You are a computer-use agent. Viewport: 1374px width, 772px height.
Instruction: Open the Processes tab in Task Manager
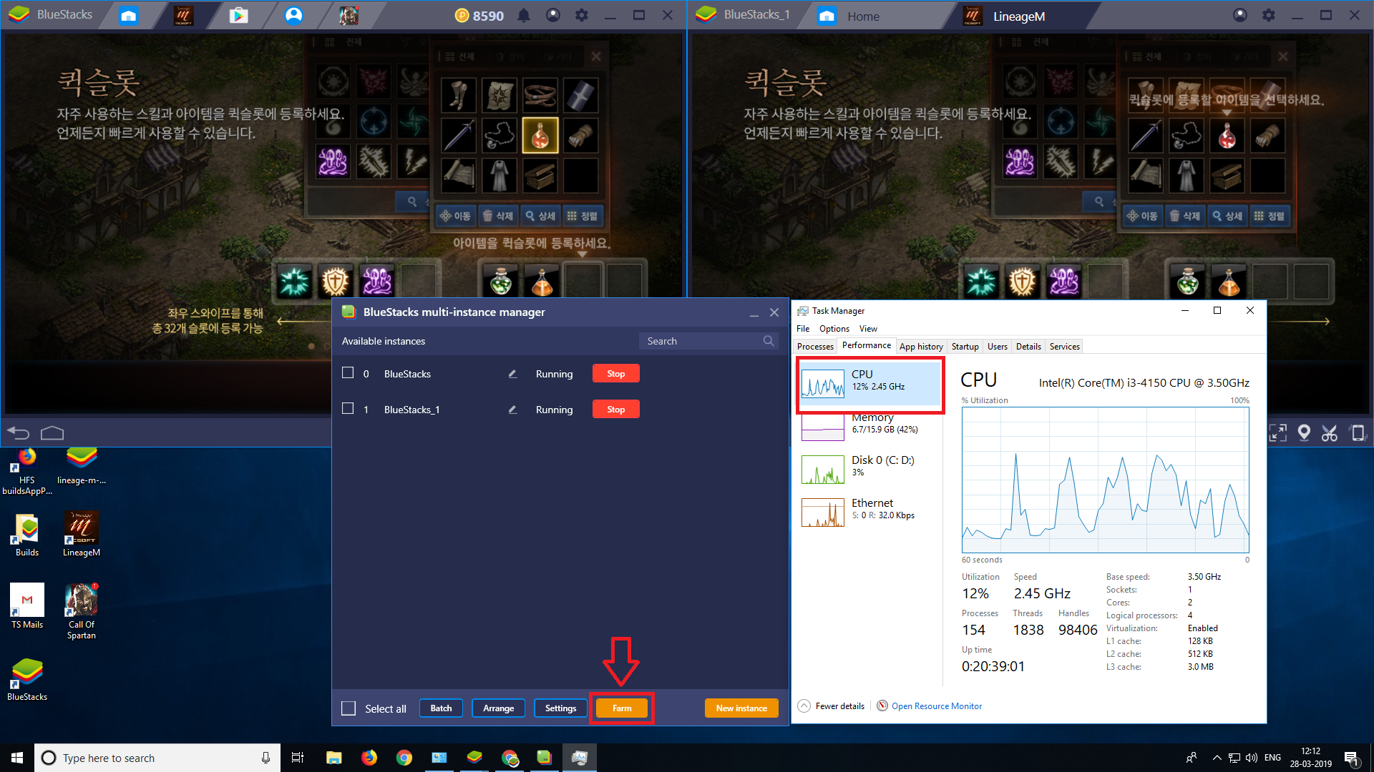pos(815,347)
